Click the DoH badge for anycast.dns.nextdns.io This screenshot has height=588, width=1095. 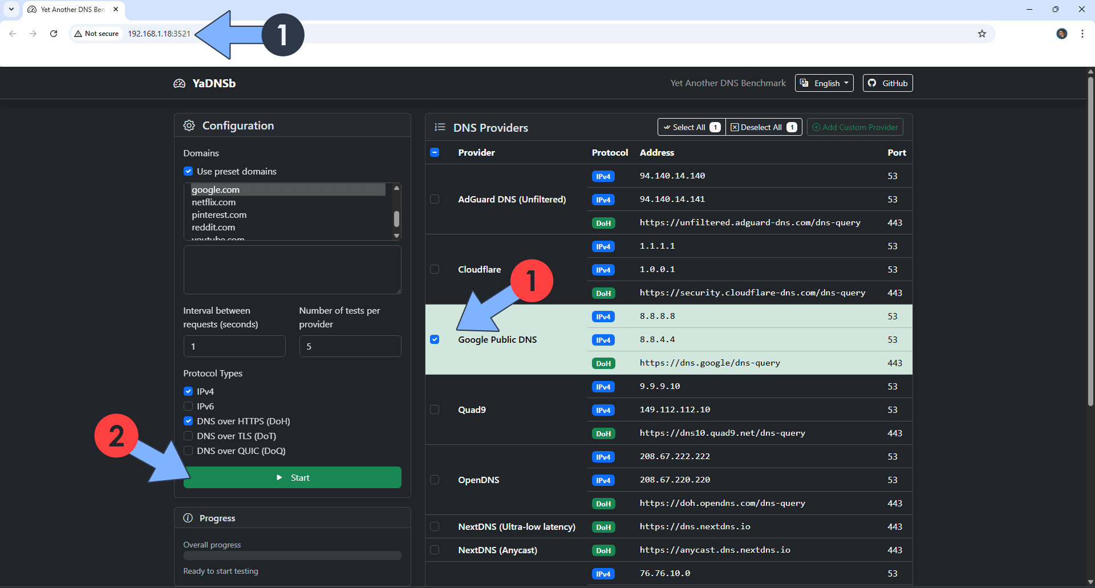(x=603, y=550)
